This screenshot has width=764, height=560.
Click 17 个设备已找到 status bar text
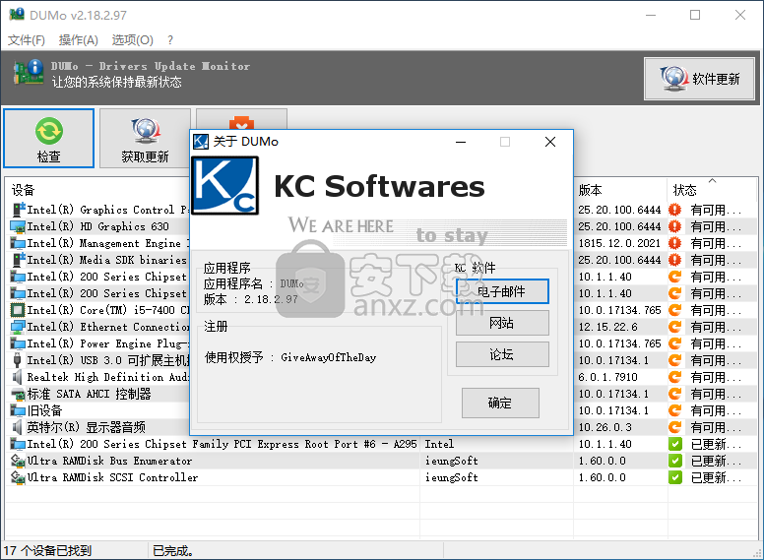pyautogui.click(x=47, y=551)
